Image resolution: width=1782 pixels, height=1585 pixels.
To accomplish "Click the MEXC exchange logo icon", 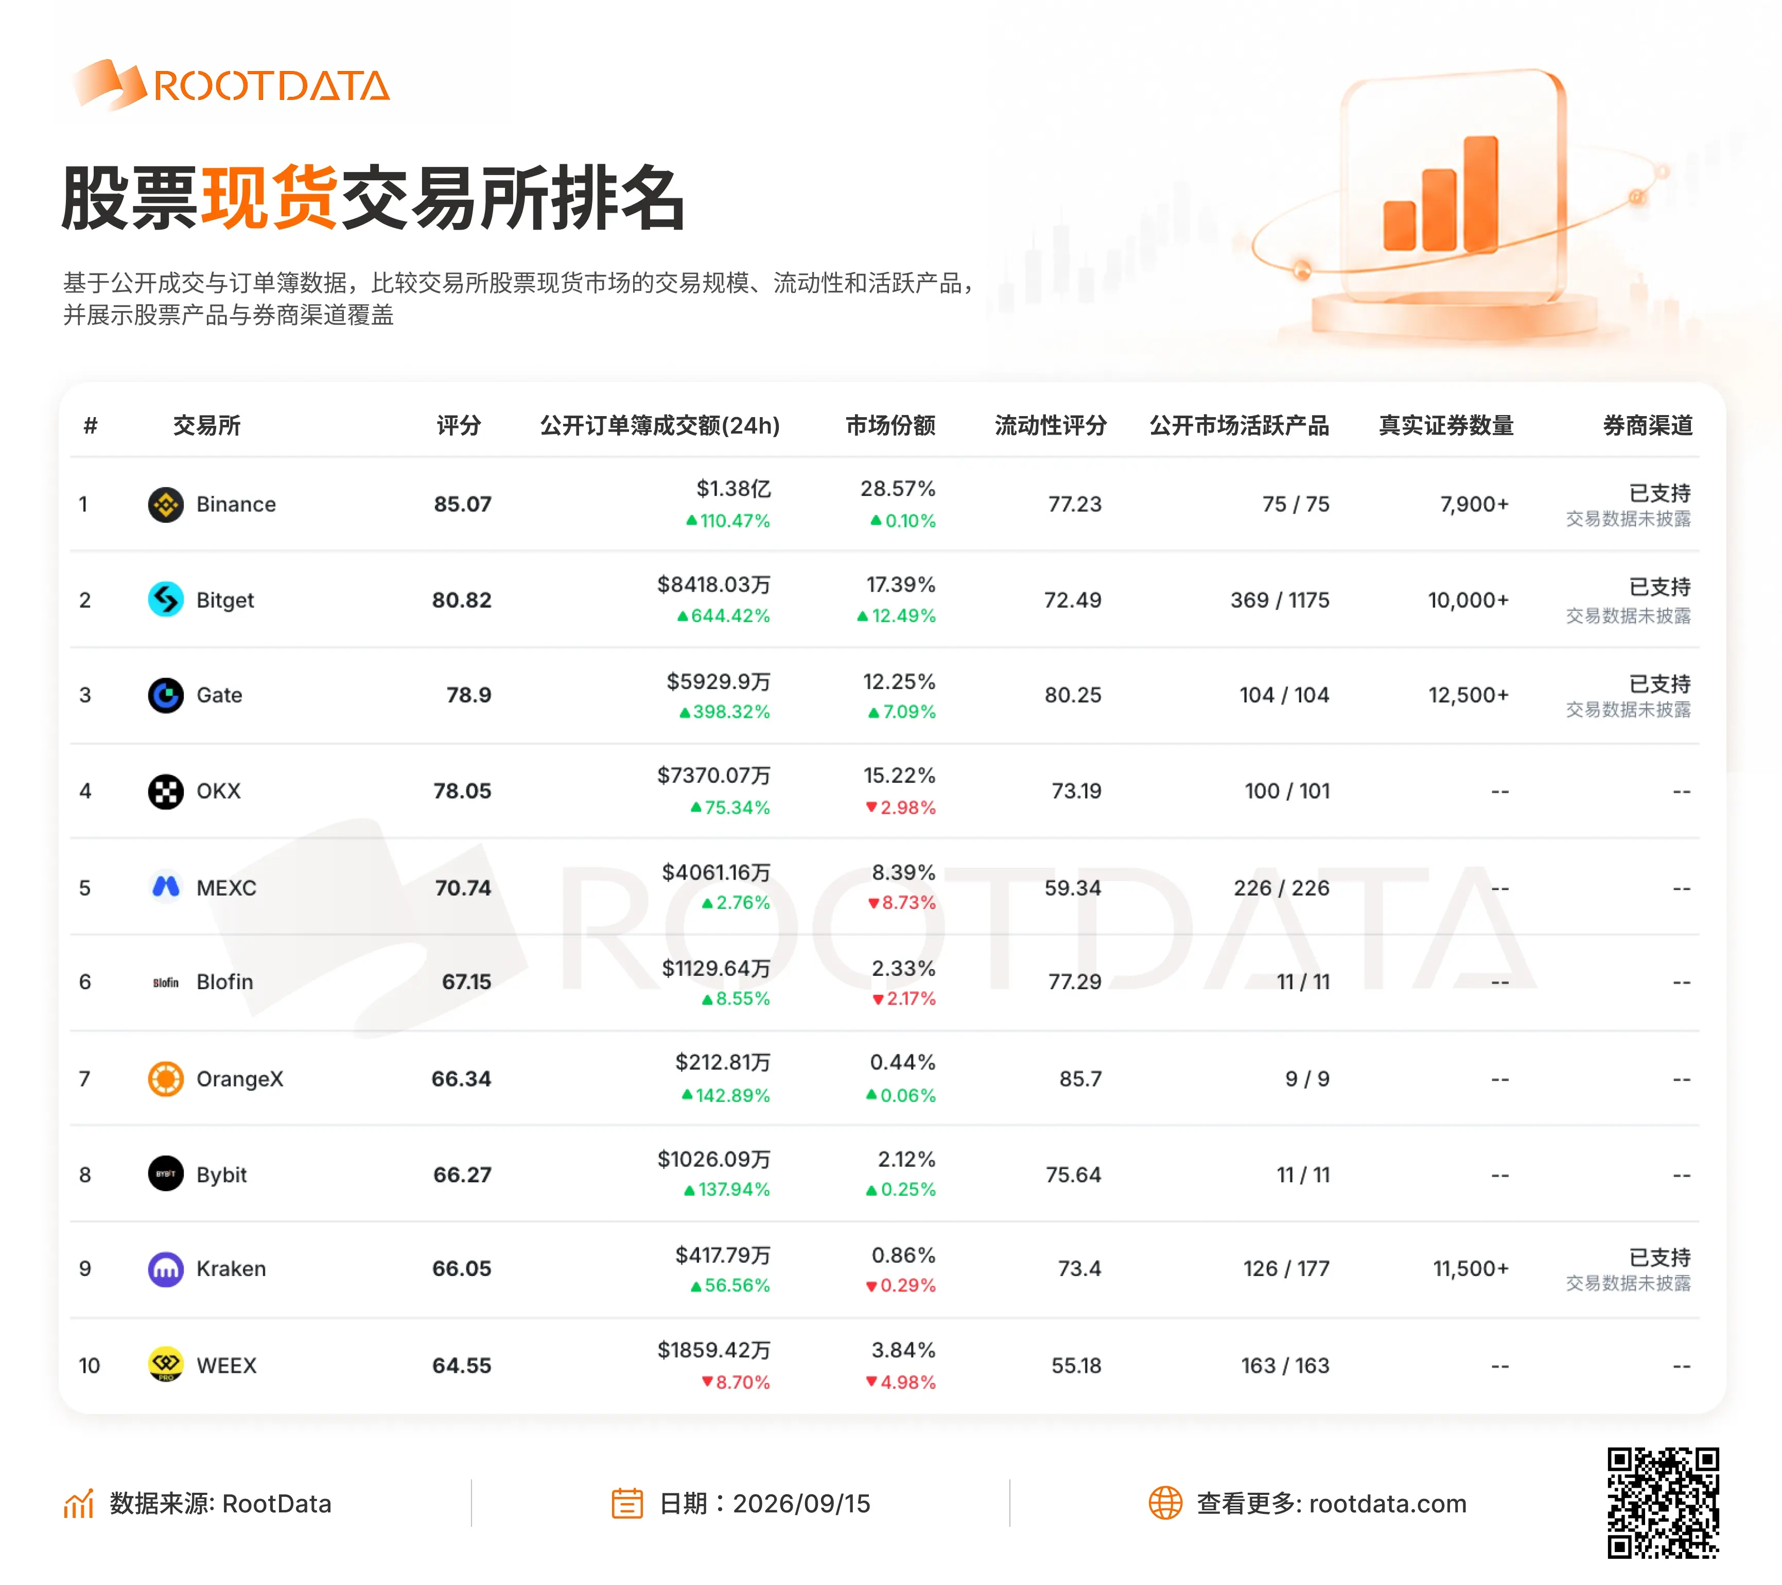I will point(166,887).
